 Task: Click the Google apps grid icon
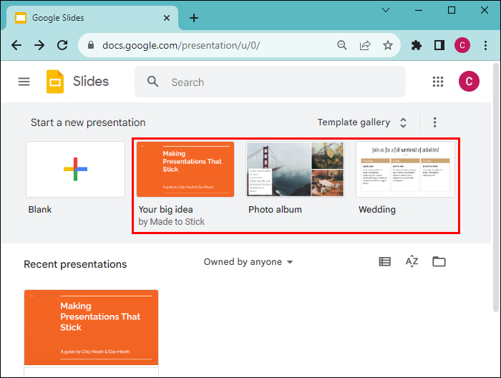(x=438, y=82)
